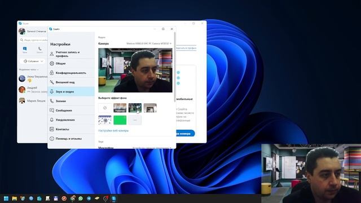Open the chat with Мария Лищук
Image resolution: width=361 pixels, height=203 pixels.
point(33,100)
